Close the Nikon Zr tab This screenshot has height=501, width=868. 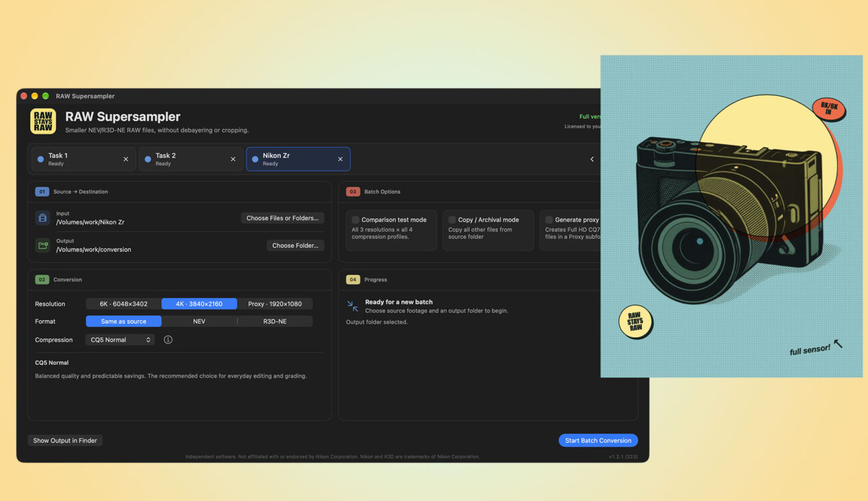(340, 159)
